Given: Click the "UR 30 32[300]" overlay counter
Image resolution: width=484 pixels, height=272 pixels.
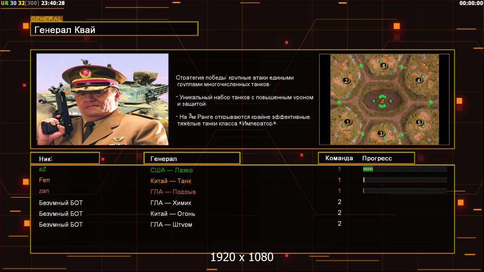Looking at the screenshot, I should coord(20,3).
